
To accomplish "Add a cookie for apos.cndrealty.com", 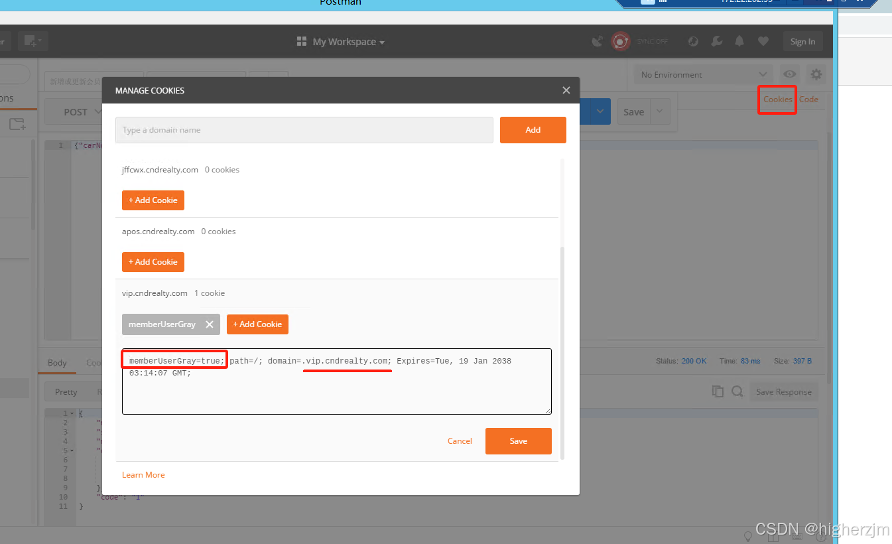I will pos(153,262).
